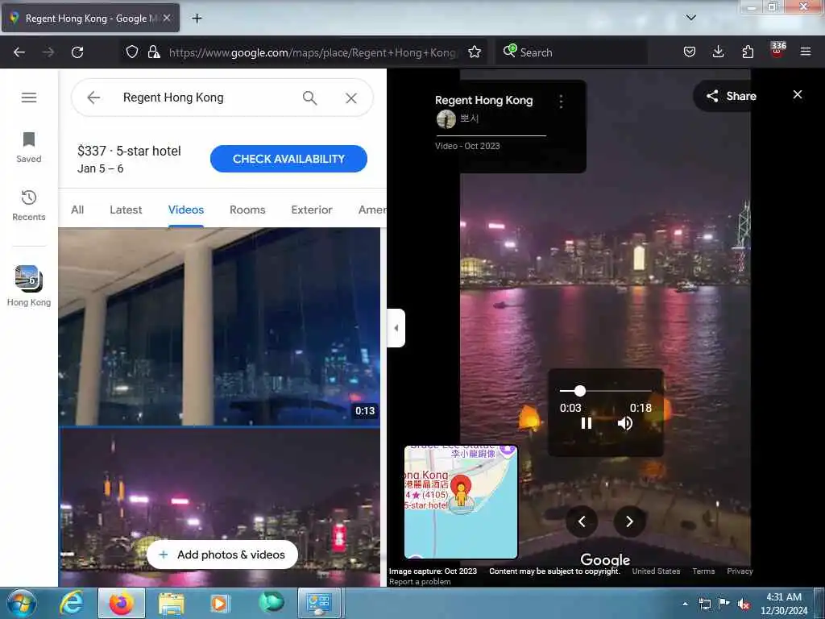The width and height of the screenshot is (825, 619).
Task: Select the All photos tab
Action: (x=77, y=210)
